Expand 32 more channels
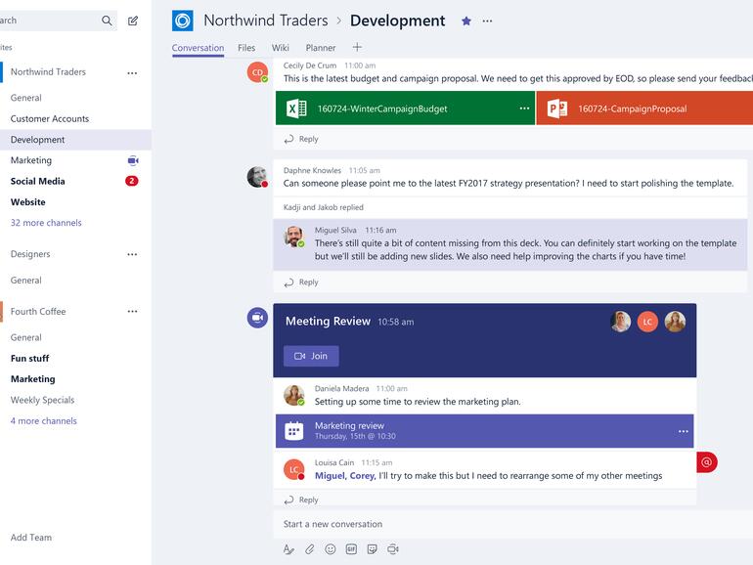The height and width of the screenshot is (565, 753). [x=46, y=223]
